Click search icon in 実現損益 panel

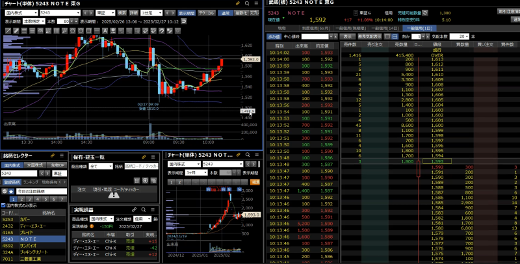pos(144,209)
